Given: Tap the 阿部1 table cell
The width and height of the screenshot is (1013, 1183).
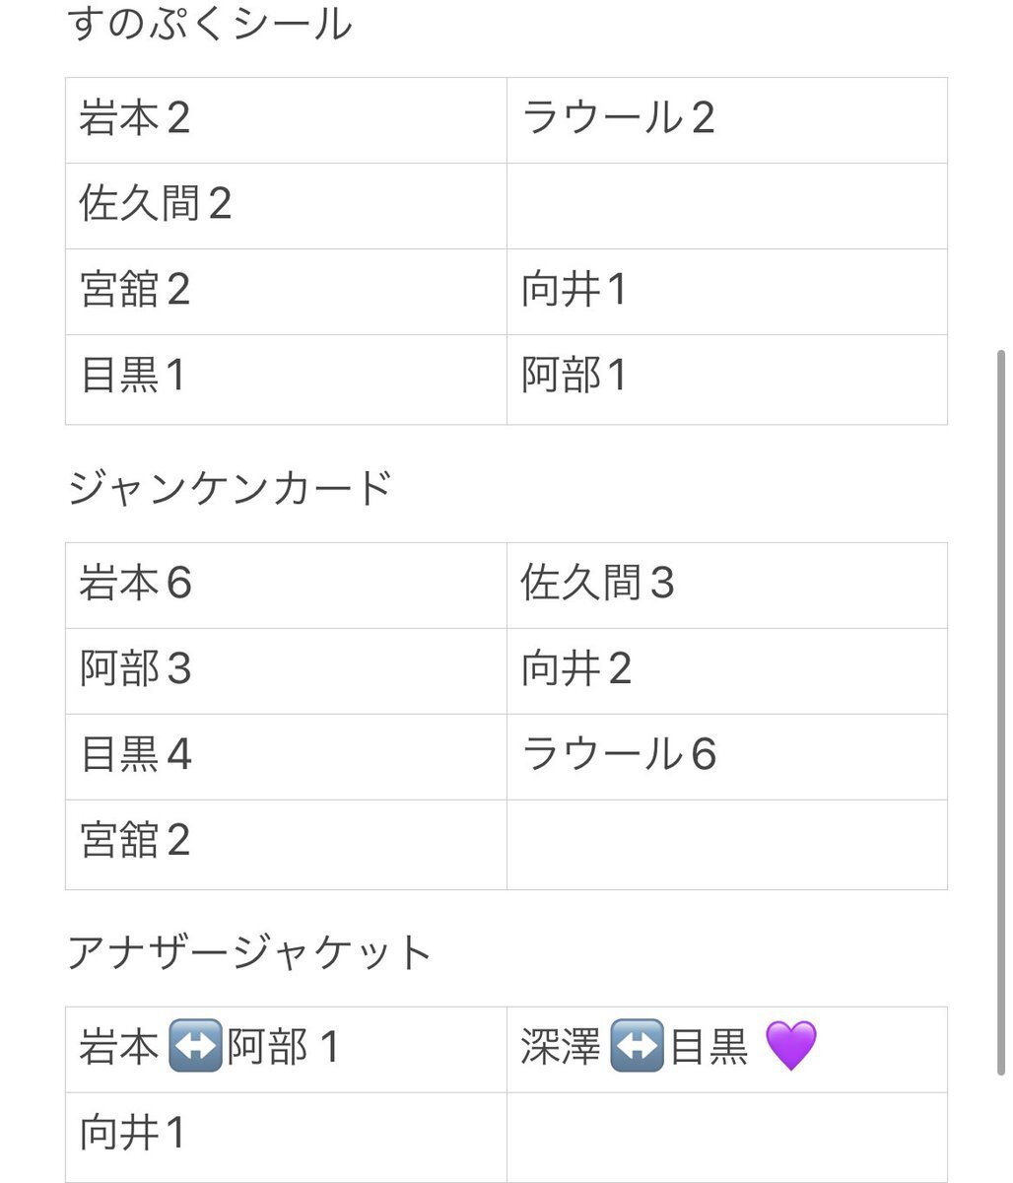Looking at the screenshot, I should pos(727,380).
